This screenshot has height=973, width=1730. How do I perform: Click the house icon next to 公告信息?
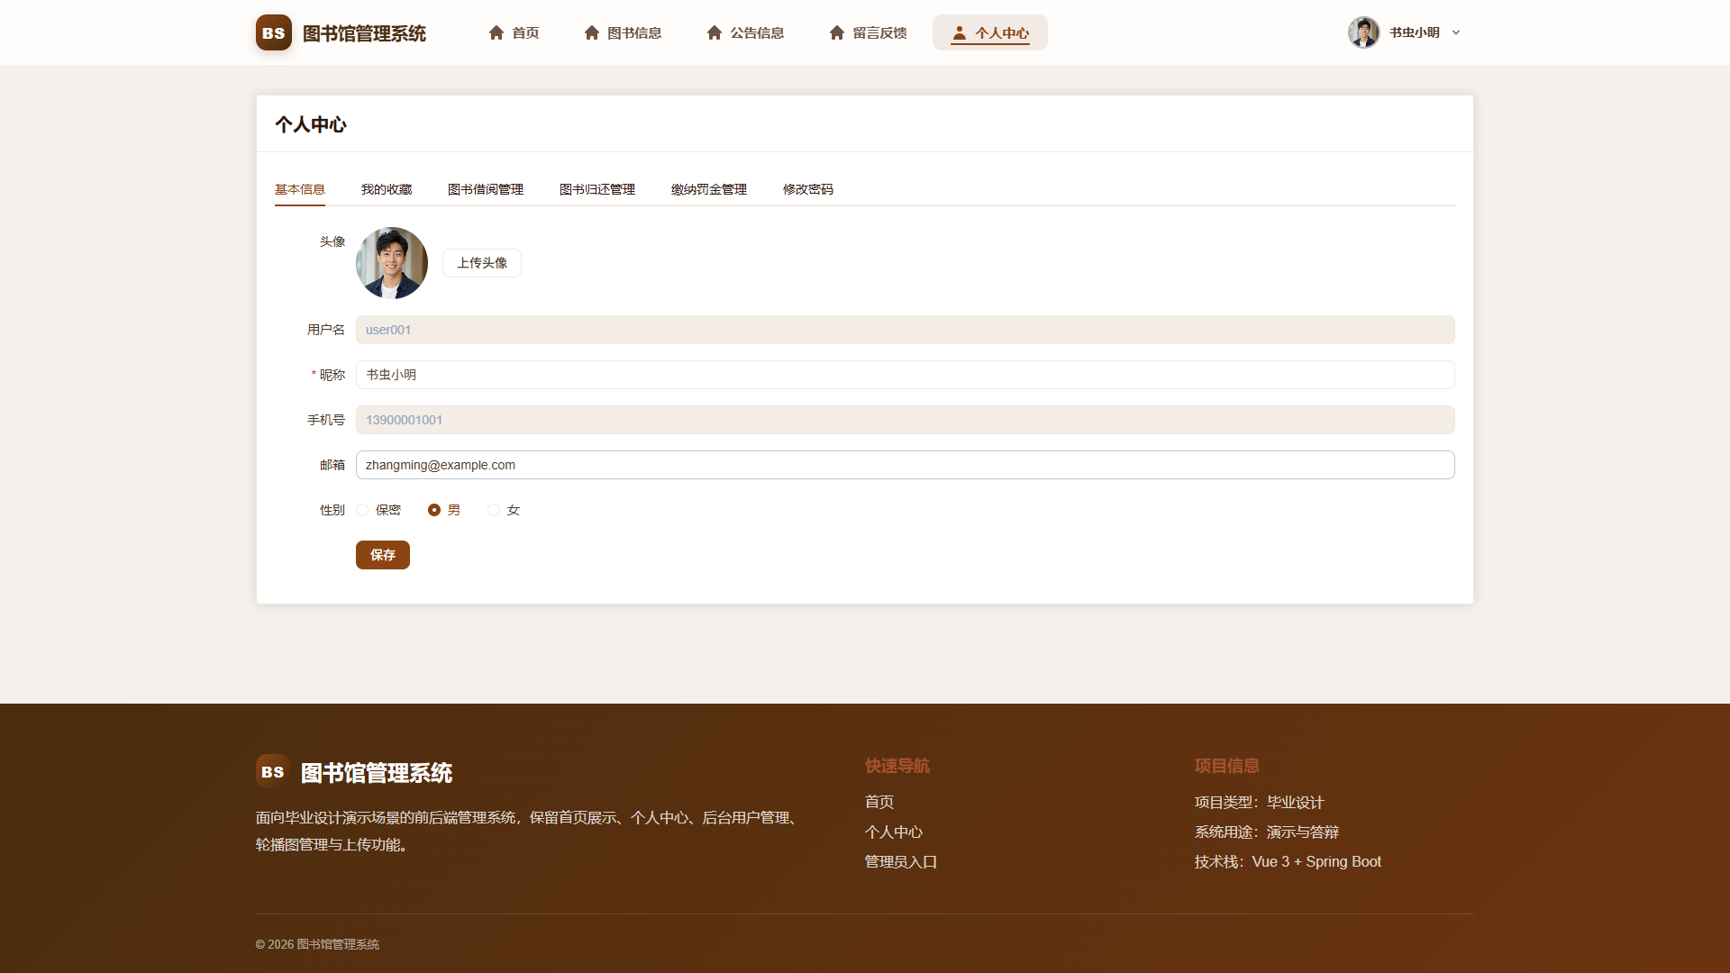point(715,32)
